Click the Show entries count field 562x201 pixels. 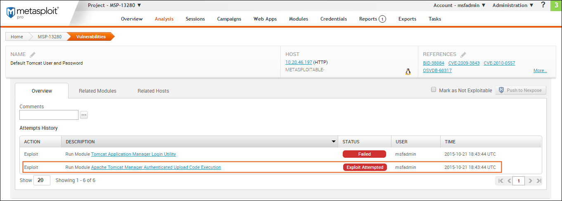[x=42, y=180]
